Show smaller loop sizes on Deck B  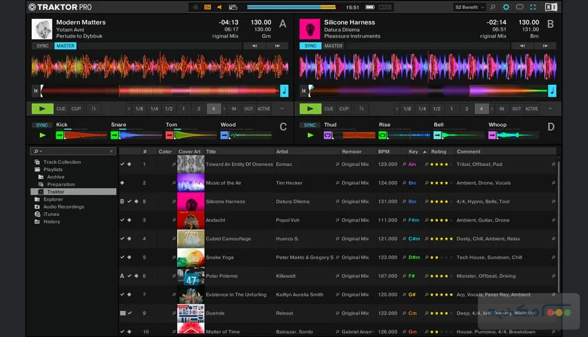click(397, 109)
